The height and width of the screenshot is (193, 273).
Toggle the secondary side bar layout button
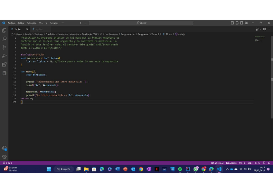(242, 23)
